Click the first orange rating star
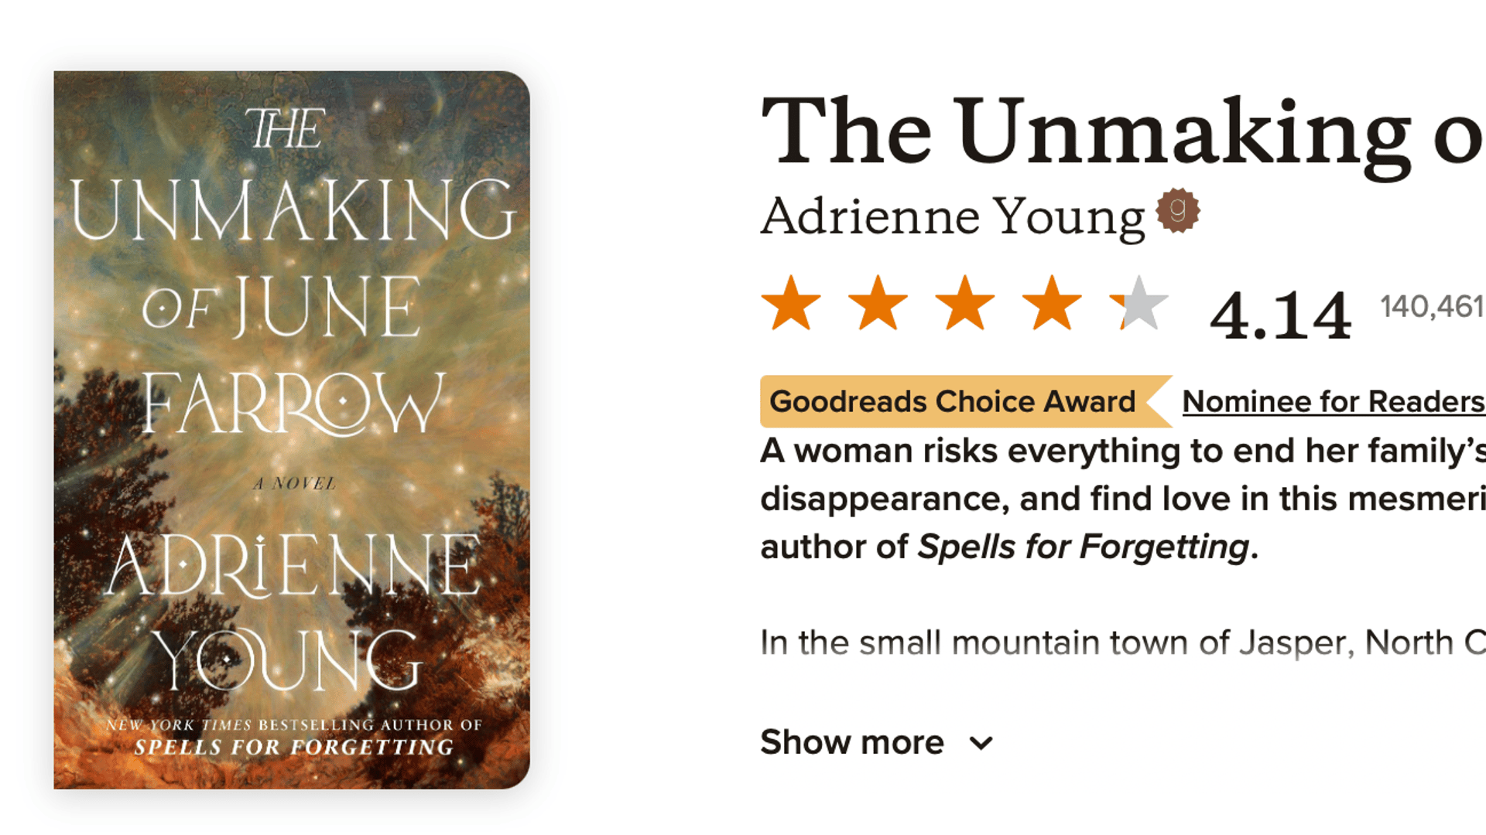This screenshot has width=1486, height=835. pos(791,303)
